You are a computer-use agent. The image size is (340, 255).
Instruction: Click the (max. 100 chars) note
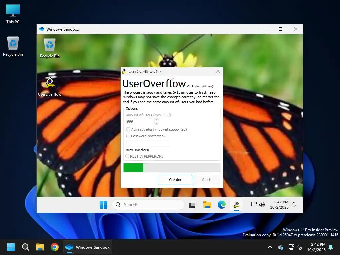137,150
